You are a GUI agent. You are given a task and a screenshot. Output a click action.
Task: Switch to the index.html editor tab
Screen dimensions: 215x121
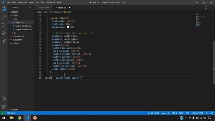click(x=44, y=7)
